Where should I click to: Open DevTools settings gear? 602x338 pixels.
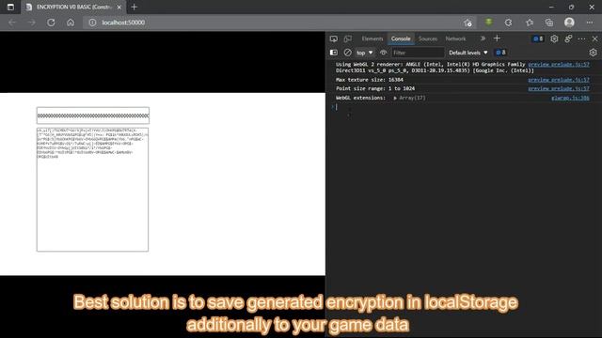coord(554,38)
